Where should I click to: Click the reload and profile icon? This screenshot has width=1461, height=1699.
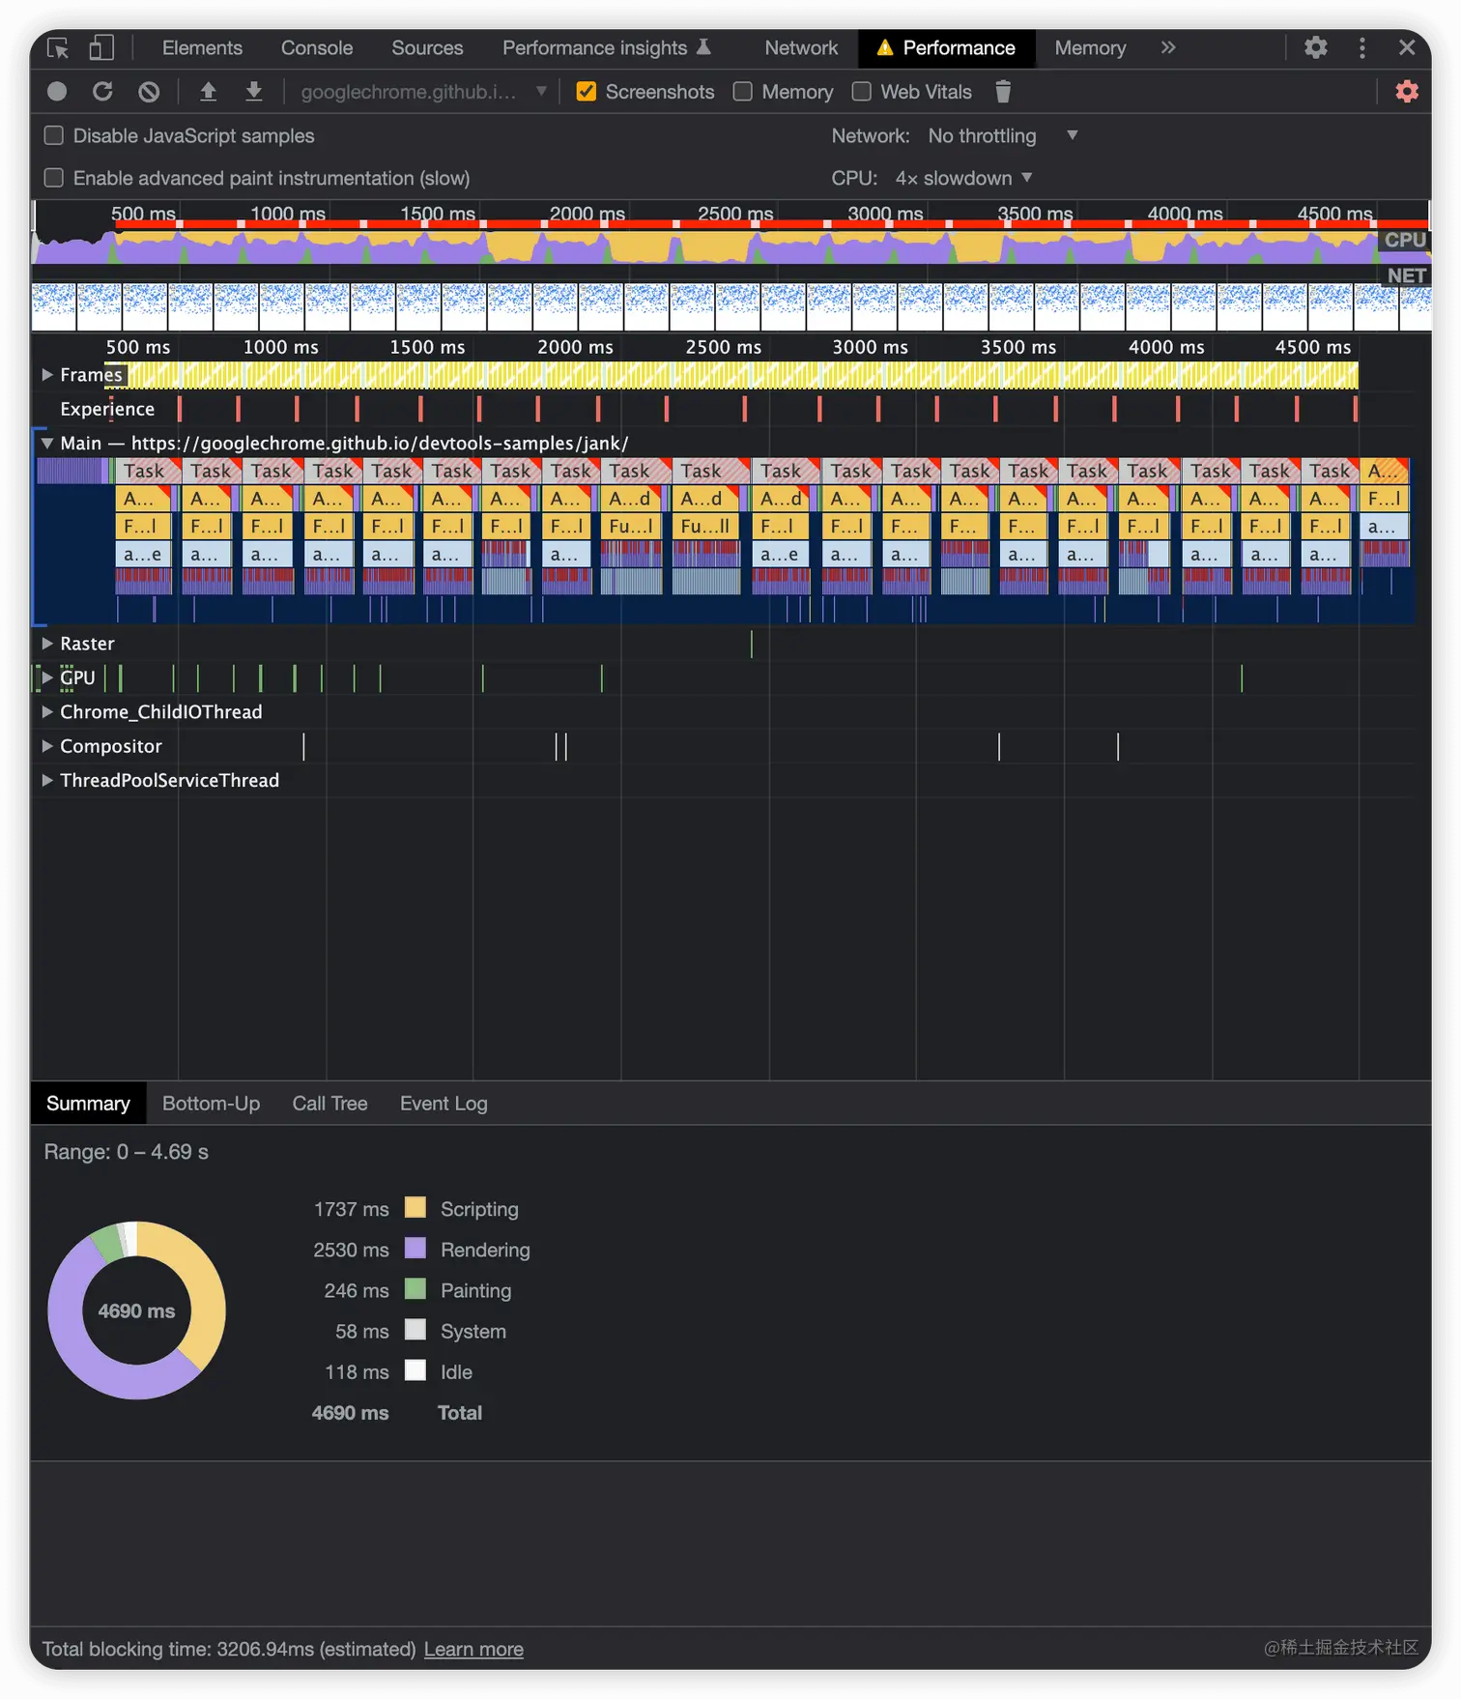click(x=102, y=92)
